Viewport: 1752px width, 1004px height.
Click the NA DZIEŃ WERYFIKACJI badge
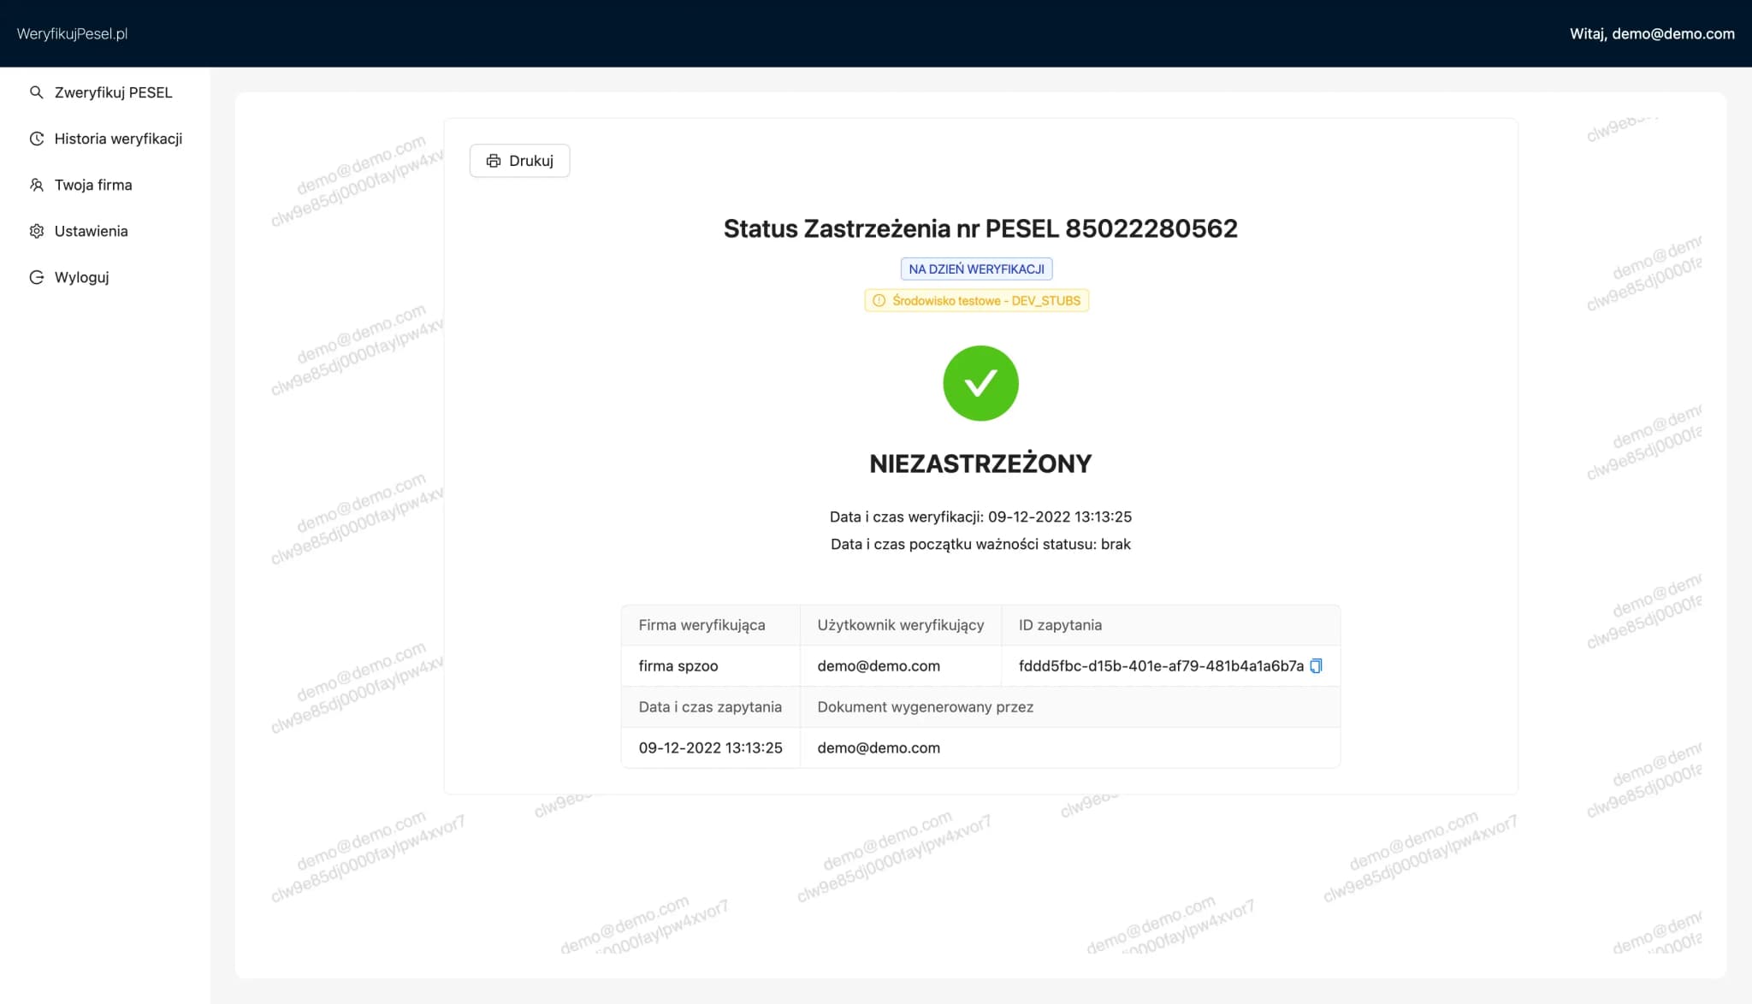click(x=976, y=269)
